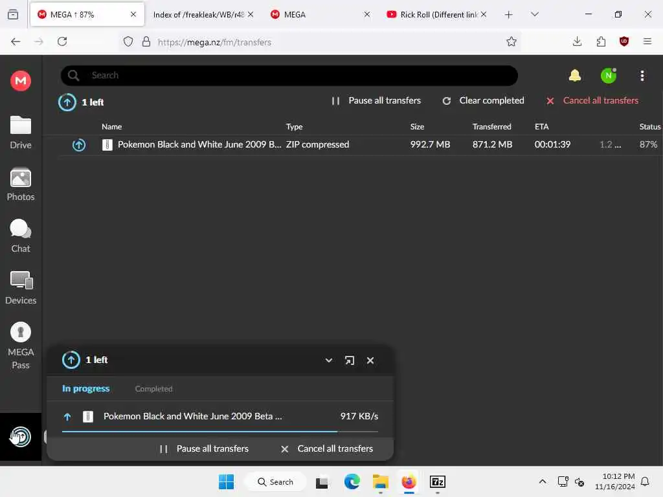The width and height of the screenshot is (663, 497).
Task: Open MEGA Pass in sidebar
Action: click(x=20, y=346)
